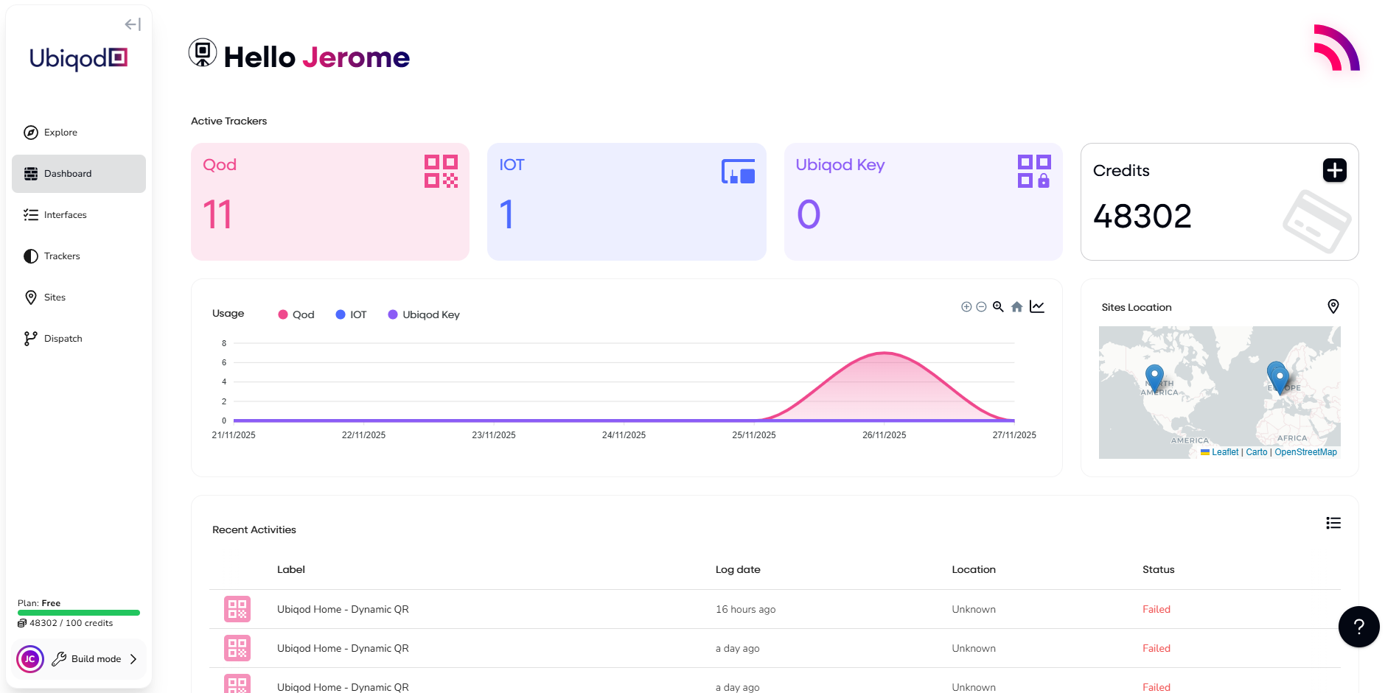Activate selection zoom magnifier on Usage chart

tap(998, 307)
